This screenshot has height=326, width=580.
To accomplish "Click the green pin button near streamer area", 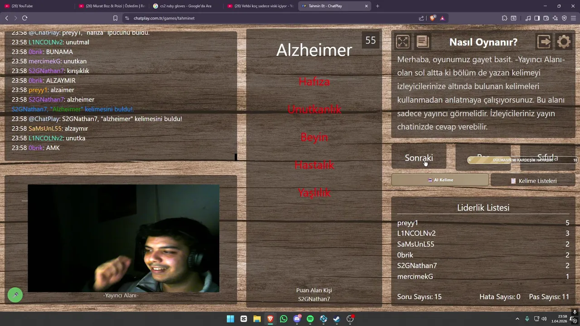I will 15,295.
